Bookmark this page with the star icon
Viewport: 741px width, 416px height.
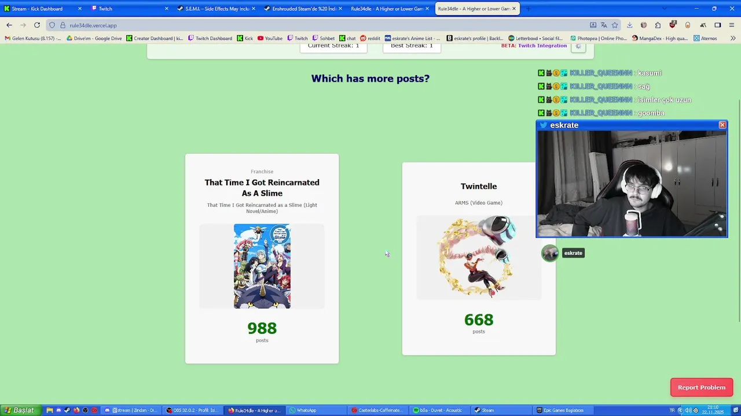click(x=615, y=25)
